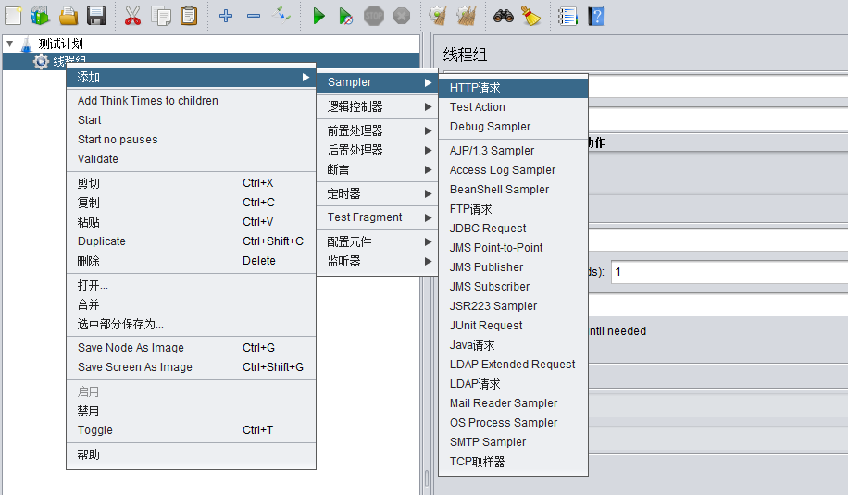Open the Templates icon in toolbar

40,16
